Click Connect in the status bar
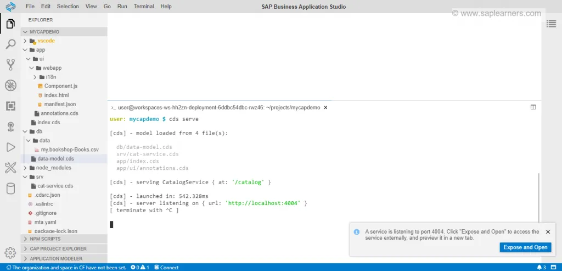Image resolution: width=562 pixels, height=271 pixels. 166,267
